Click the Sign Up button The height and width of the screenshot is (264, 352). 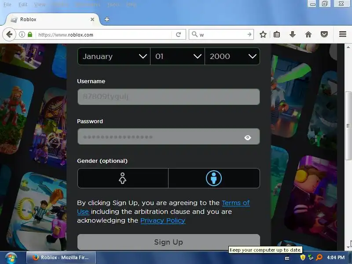169,242
